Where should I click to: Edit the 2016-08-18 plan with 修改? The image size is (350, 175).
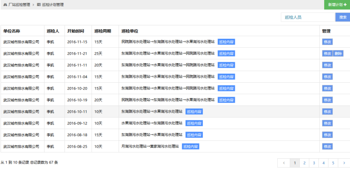pos(327,135)
